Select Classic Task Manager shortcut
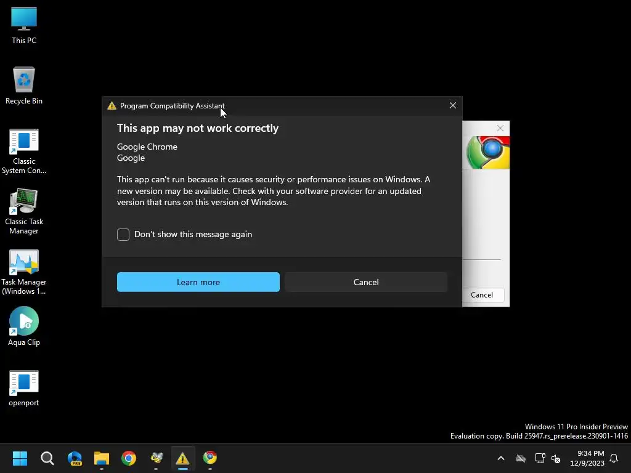The height and width of the screenshot is (473, 631). point(24,212)
